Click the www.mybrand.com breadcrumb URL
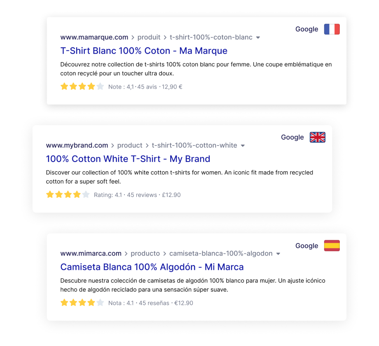The width and height of the screenshot is (379, 346). 77,145
